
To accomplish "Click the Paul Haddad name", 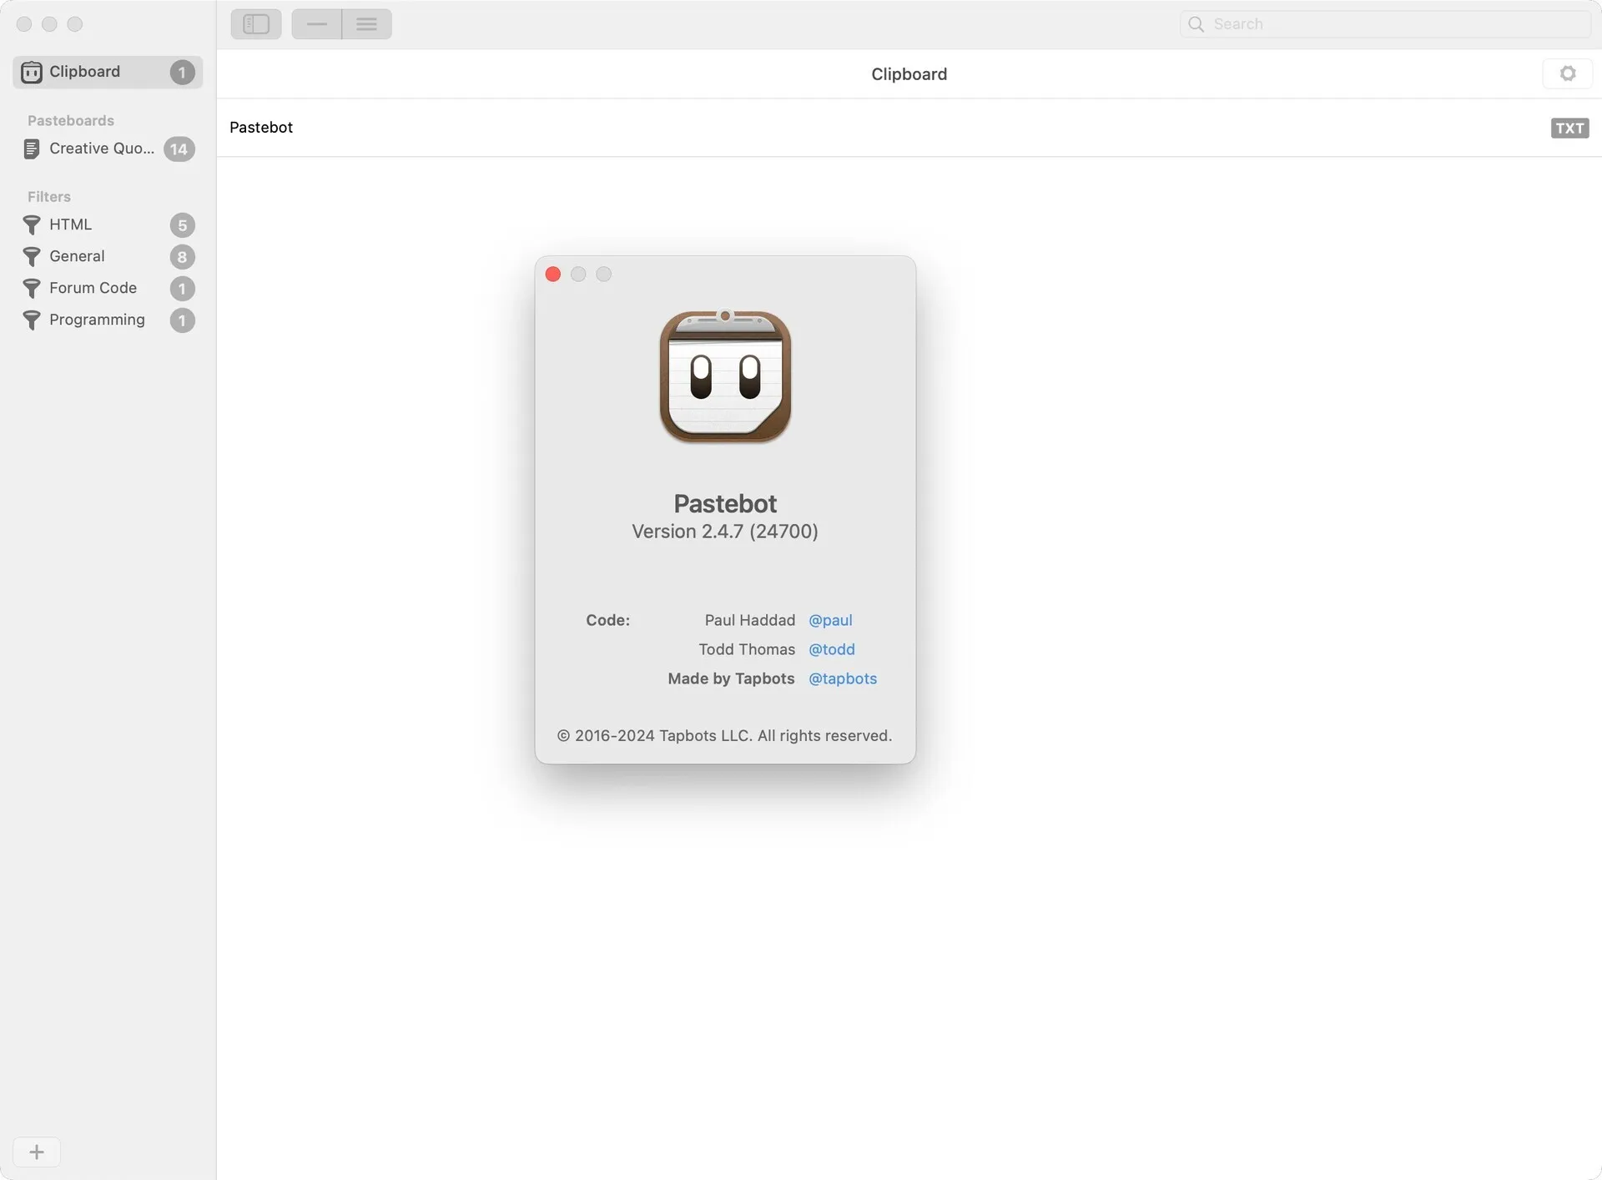I will [749, 620].
